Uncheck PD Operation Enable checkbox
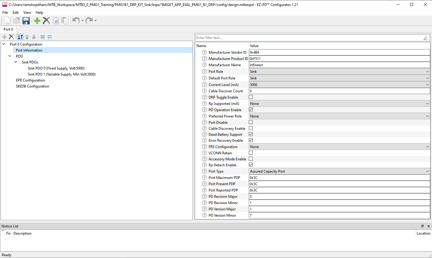The width and height of the screenshot is (432, 258). [251, 110]
